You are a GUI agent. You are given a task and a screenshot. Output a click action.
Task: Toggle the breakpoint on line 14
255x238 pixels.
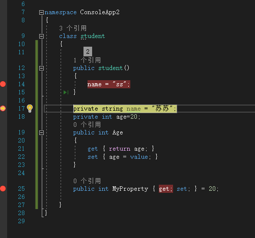coord(3,84)
